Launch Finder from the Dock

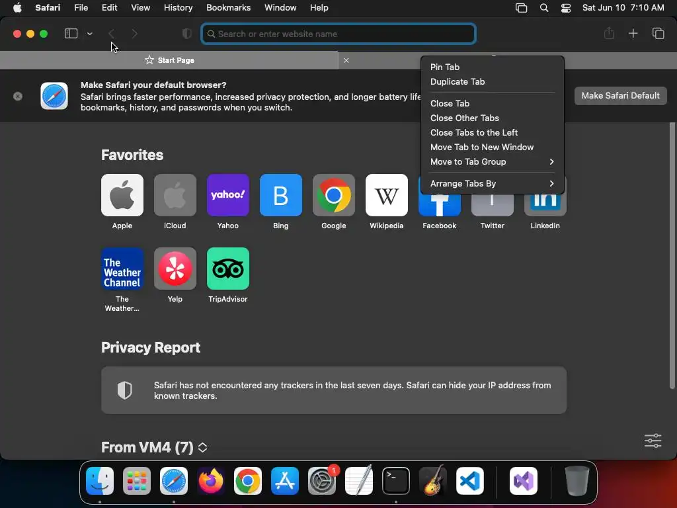click(100, 481)
